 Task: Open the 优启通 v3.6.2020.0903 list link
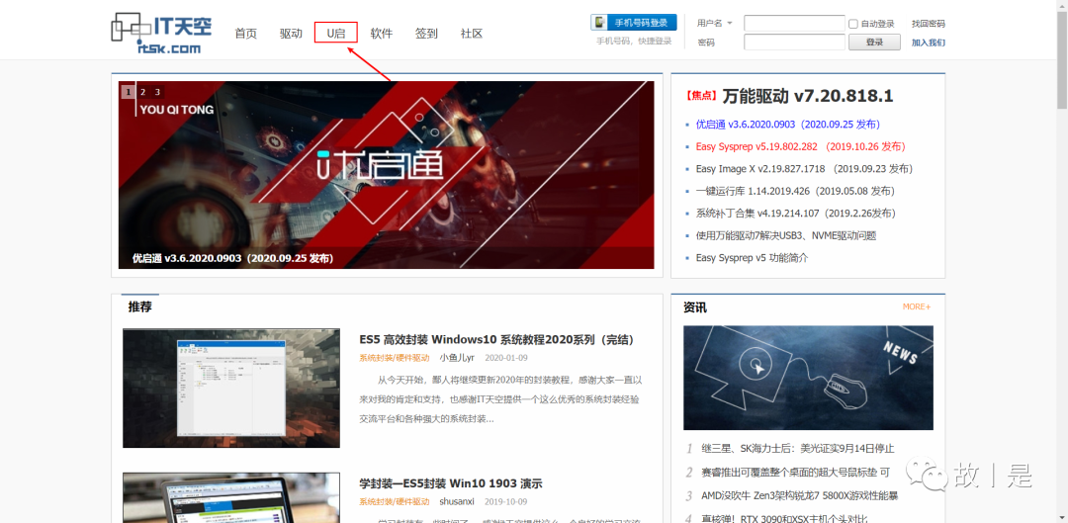tap(787, 125)
